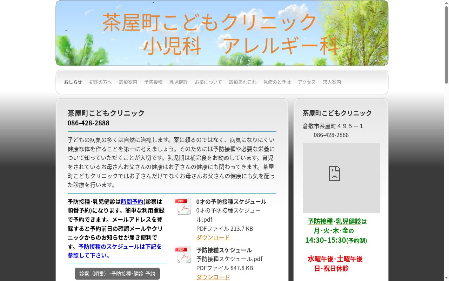Click the broken map image placeholder
The image size is (449, 281).
coord(341,178)
